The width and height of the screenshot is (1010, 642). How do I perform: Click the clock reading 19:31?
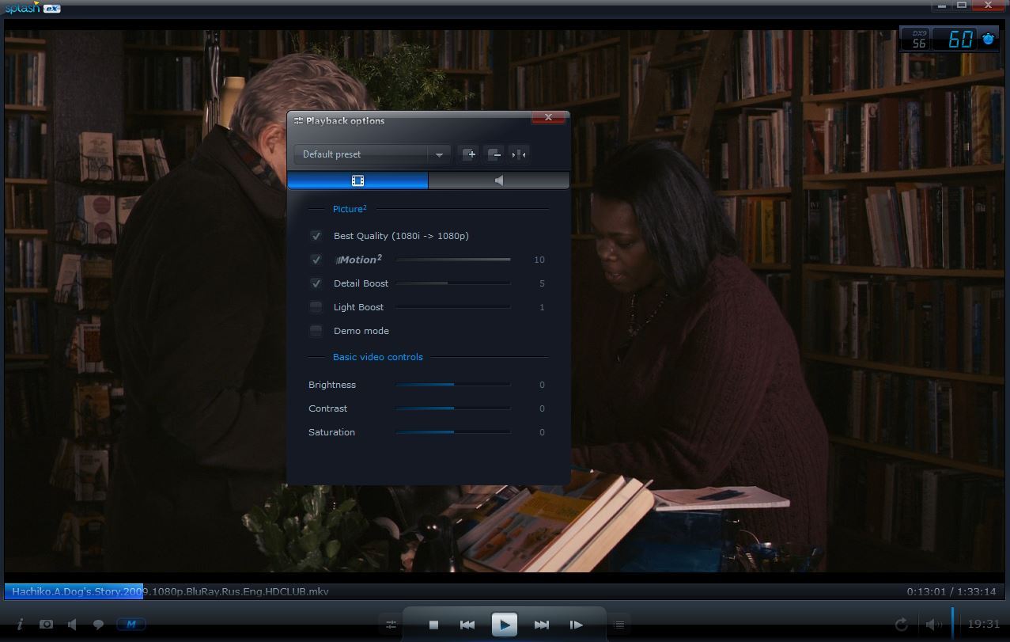[x=984, y=624]
